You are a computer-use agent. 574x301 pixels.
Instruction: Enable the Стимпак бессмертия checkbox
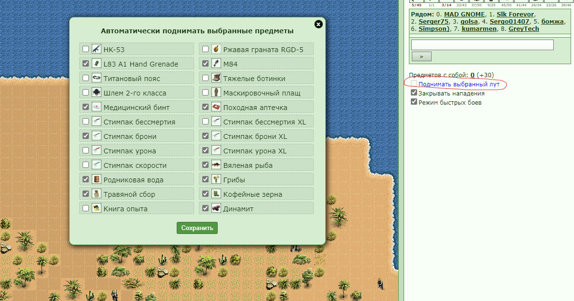point(85,122)
